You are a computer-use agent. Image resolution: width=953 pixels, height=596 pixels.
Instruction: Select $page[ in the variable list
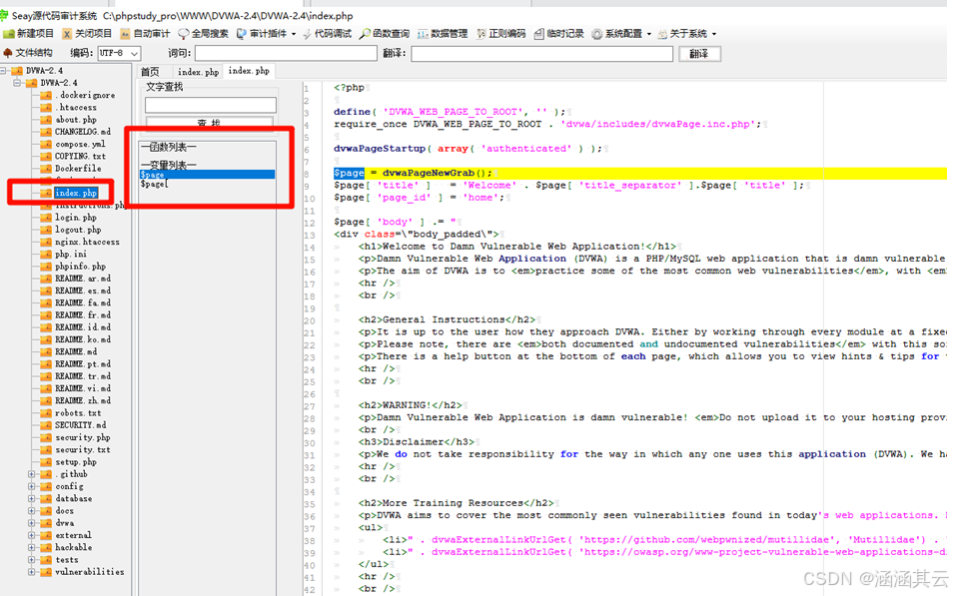click(x=155, y=184)
